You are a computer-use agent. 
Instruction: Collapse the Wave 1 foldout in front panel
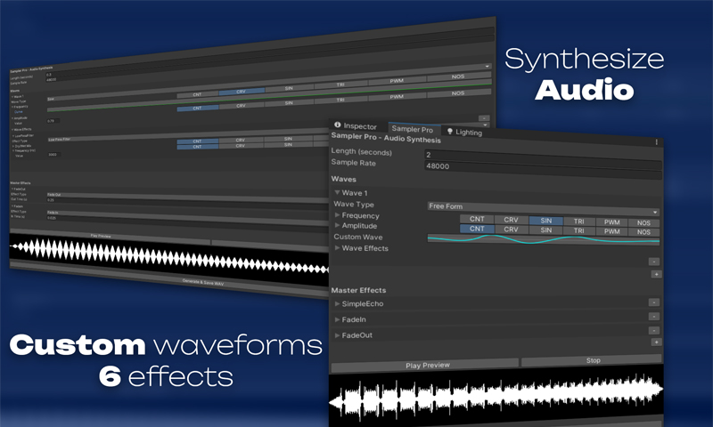pyautogui.click(x=338, y=192)
